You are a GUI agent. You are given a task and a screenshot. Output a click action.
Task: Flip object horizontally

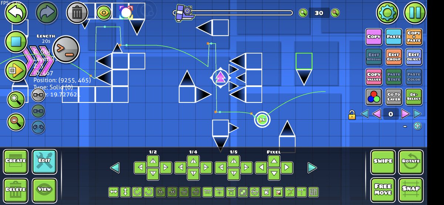tap(114, 192)
